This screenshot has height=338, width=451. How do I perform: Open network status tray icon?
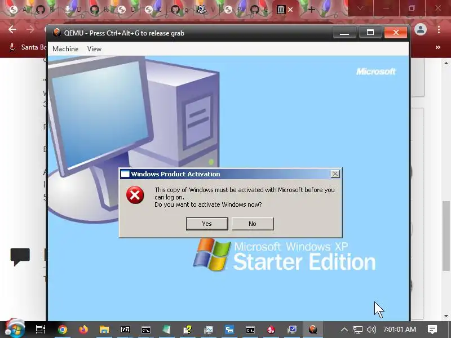coord(358,330)
